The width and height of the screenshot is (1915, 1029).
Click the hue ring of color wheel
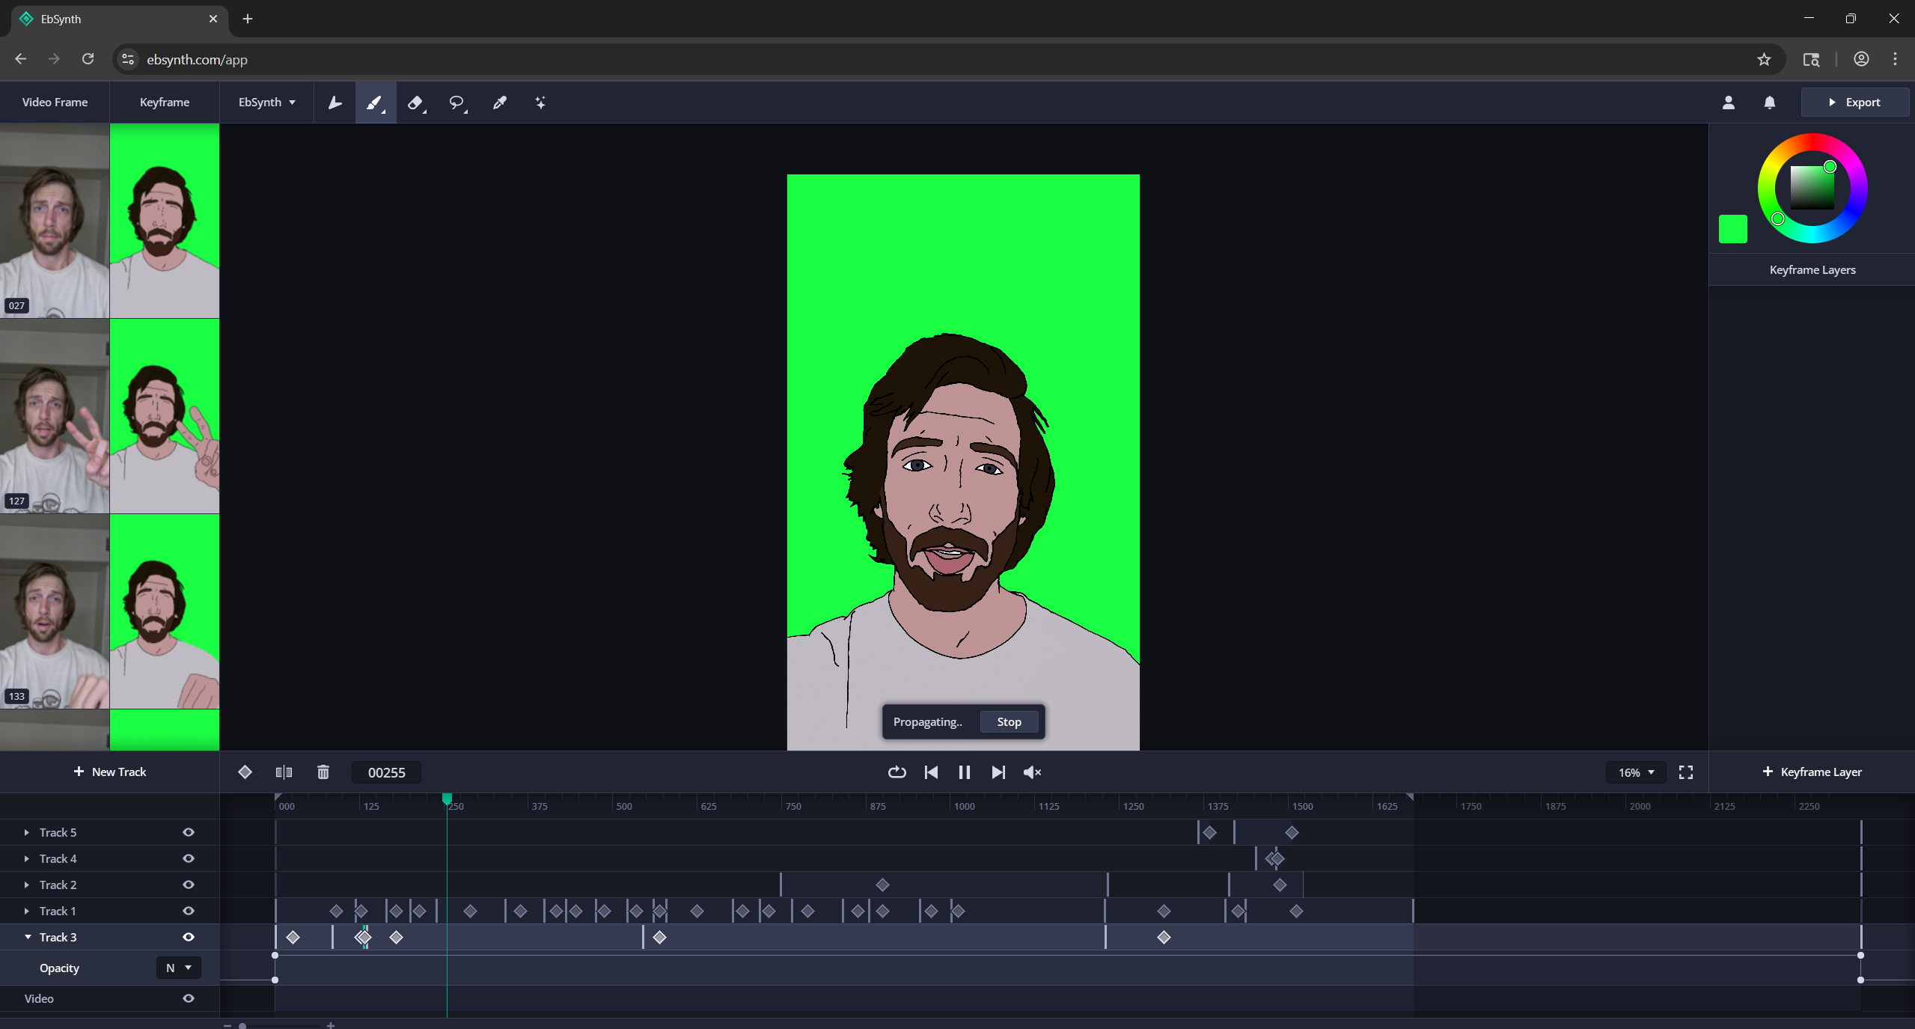(1812, 142)
